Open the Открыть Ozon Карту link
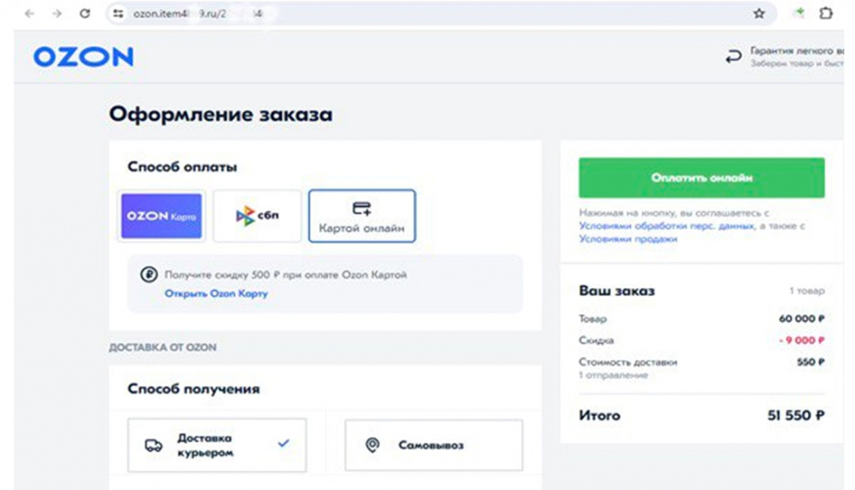855x490 pixels. (x=216, y=293)
